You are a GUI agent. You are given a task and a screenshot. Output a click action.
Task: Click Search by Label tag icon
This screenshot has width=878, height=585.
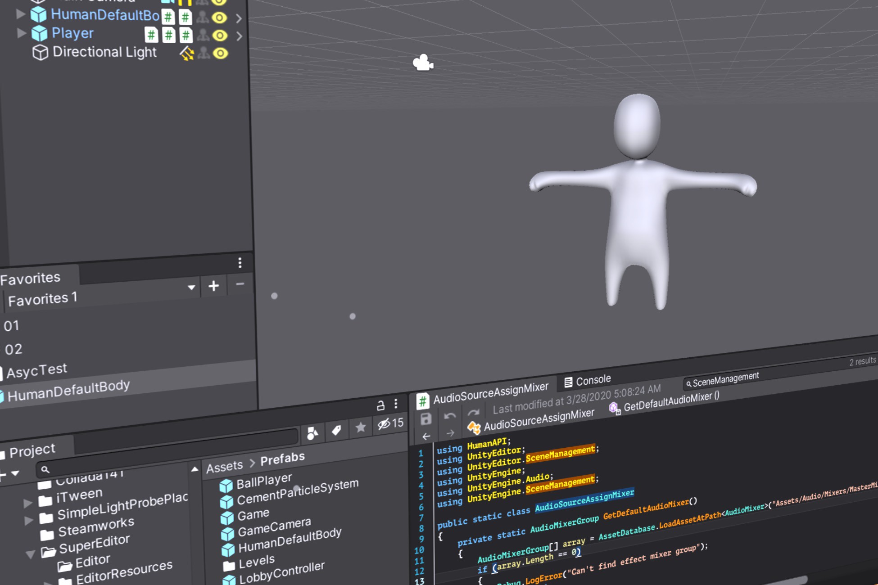[x=336, y=430]
